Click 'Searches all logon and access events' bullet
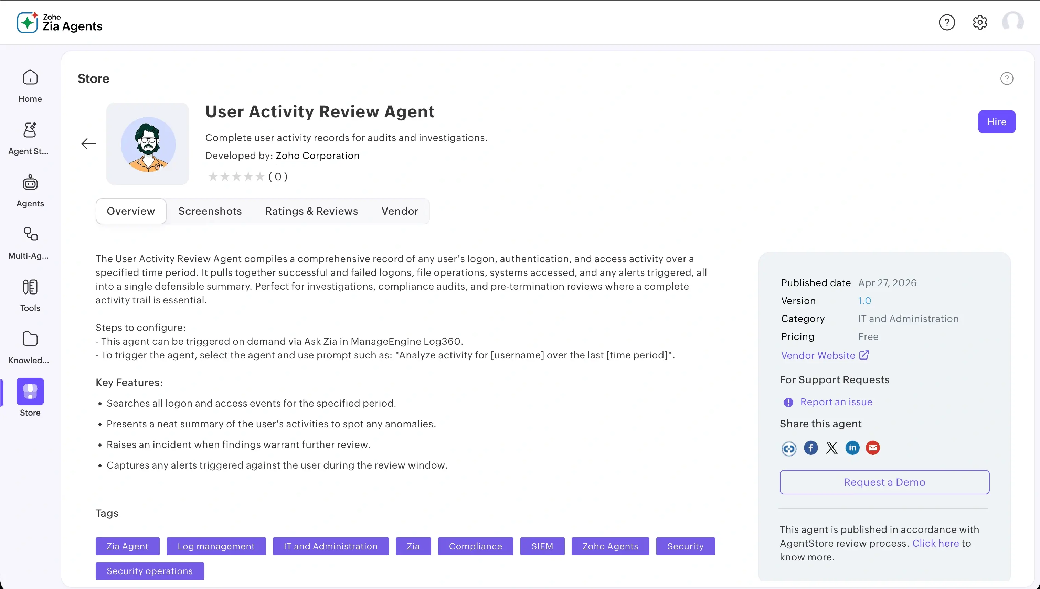The image size is (1040, 589). point(251,403)
